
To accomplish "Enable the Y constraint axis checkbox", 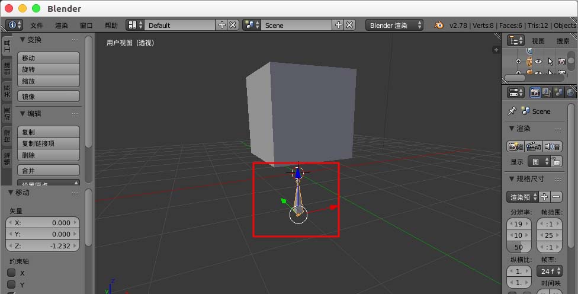I will click(11, 285).
